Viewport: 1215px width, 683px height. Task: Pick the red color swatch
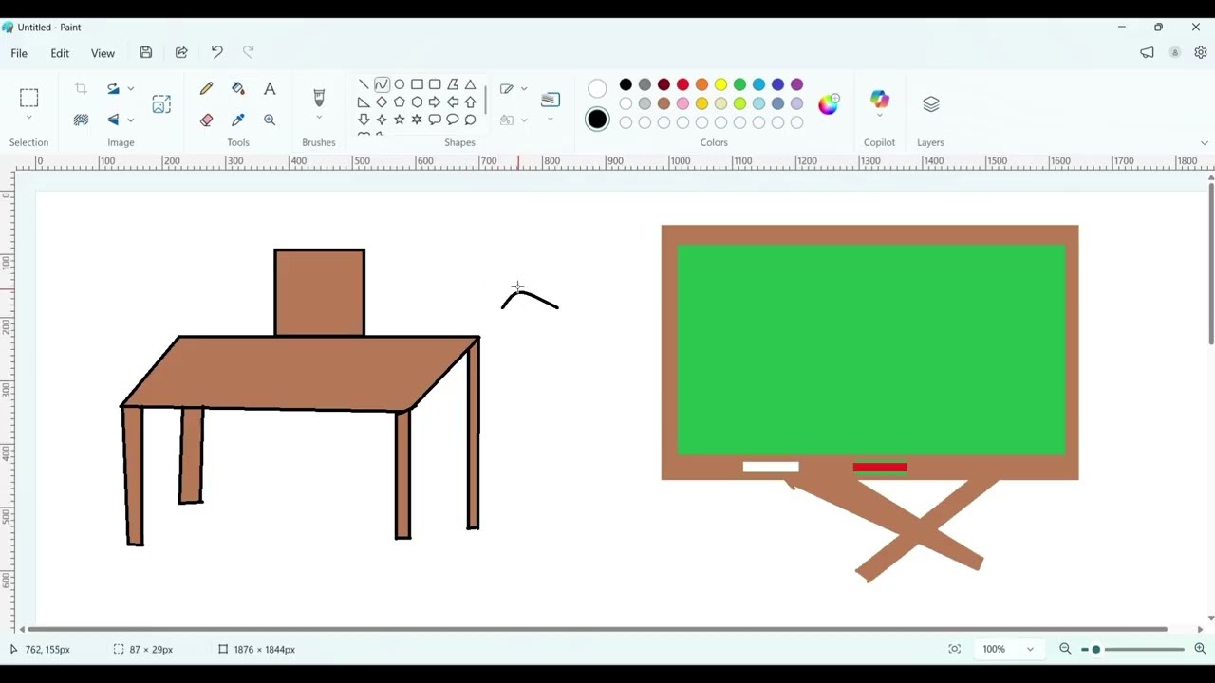[682, 84]
